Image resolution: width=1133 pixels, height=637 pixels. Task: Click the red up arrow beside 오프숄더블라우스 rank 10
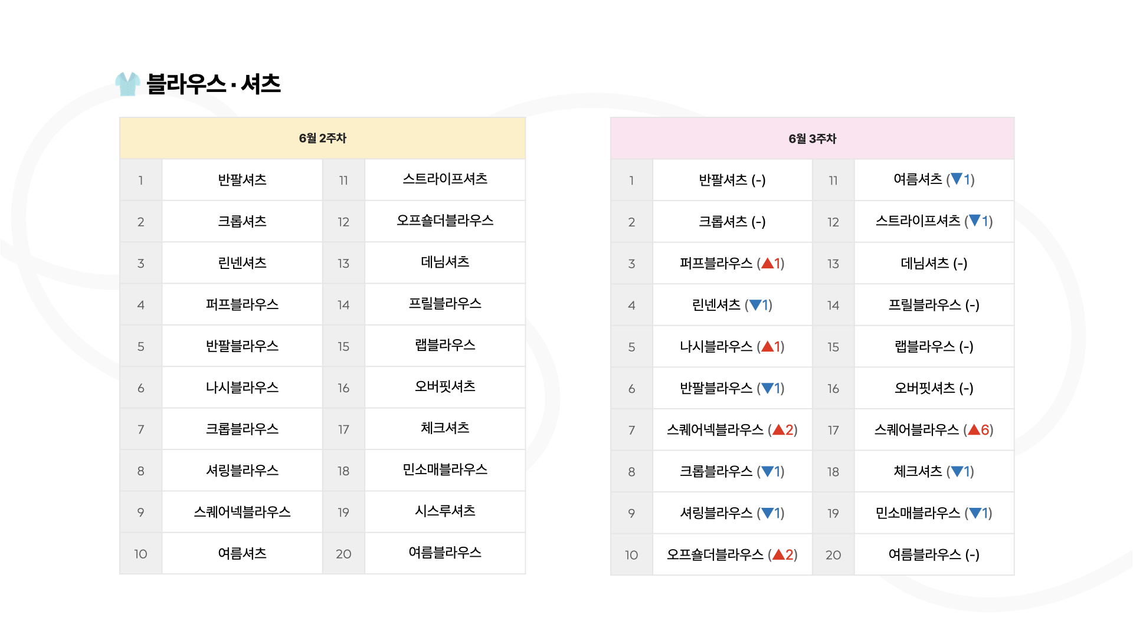point(778,554)
